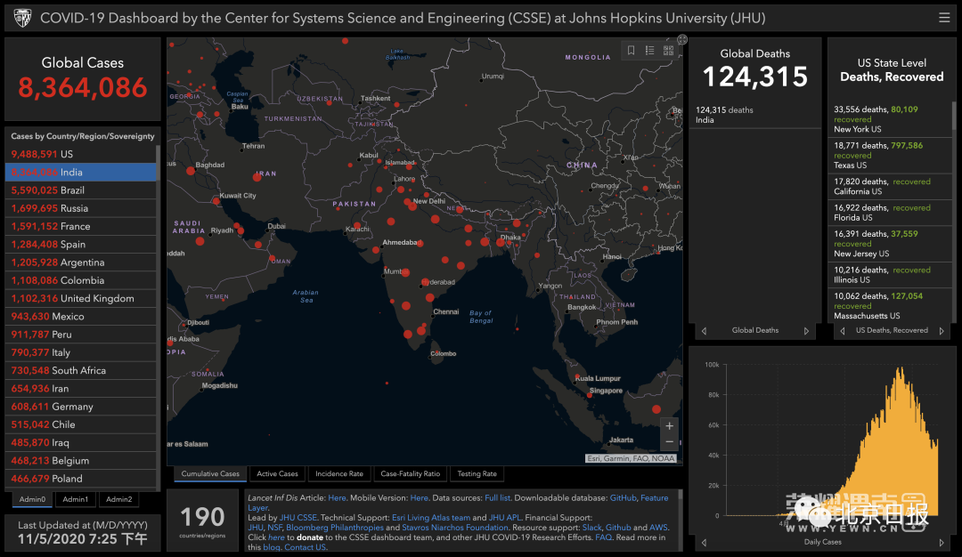Select Argentina in the country list

(x=80, y=262)
